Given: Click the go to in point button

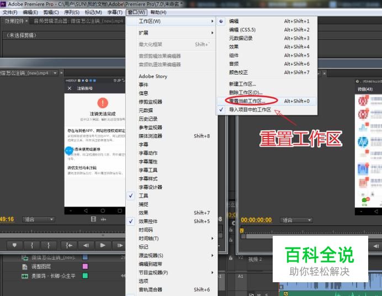Looking at the screenshot, I should (x=69, y=245).
